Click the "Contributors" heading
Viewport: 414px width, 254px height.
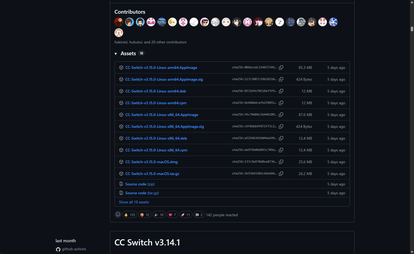point(130,12)
